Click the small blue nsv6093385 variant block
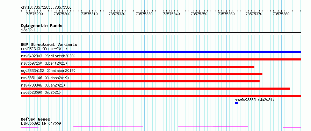 (236, 103)
